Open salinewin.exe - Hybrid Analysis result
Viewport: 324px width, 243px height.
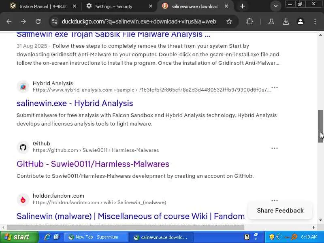[x=75, y=103]
